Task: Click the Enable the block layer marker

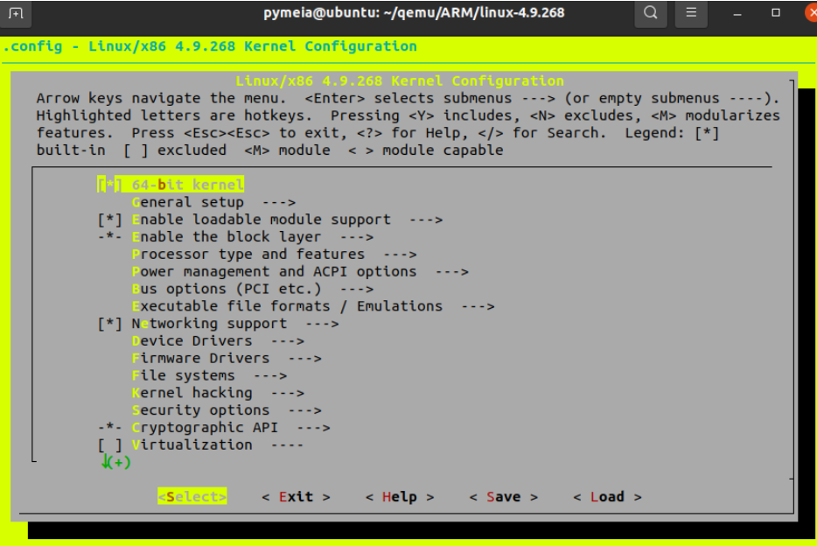Action: (x=110, y=237)
